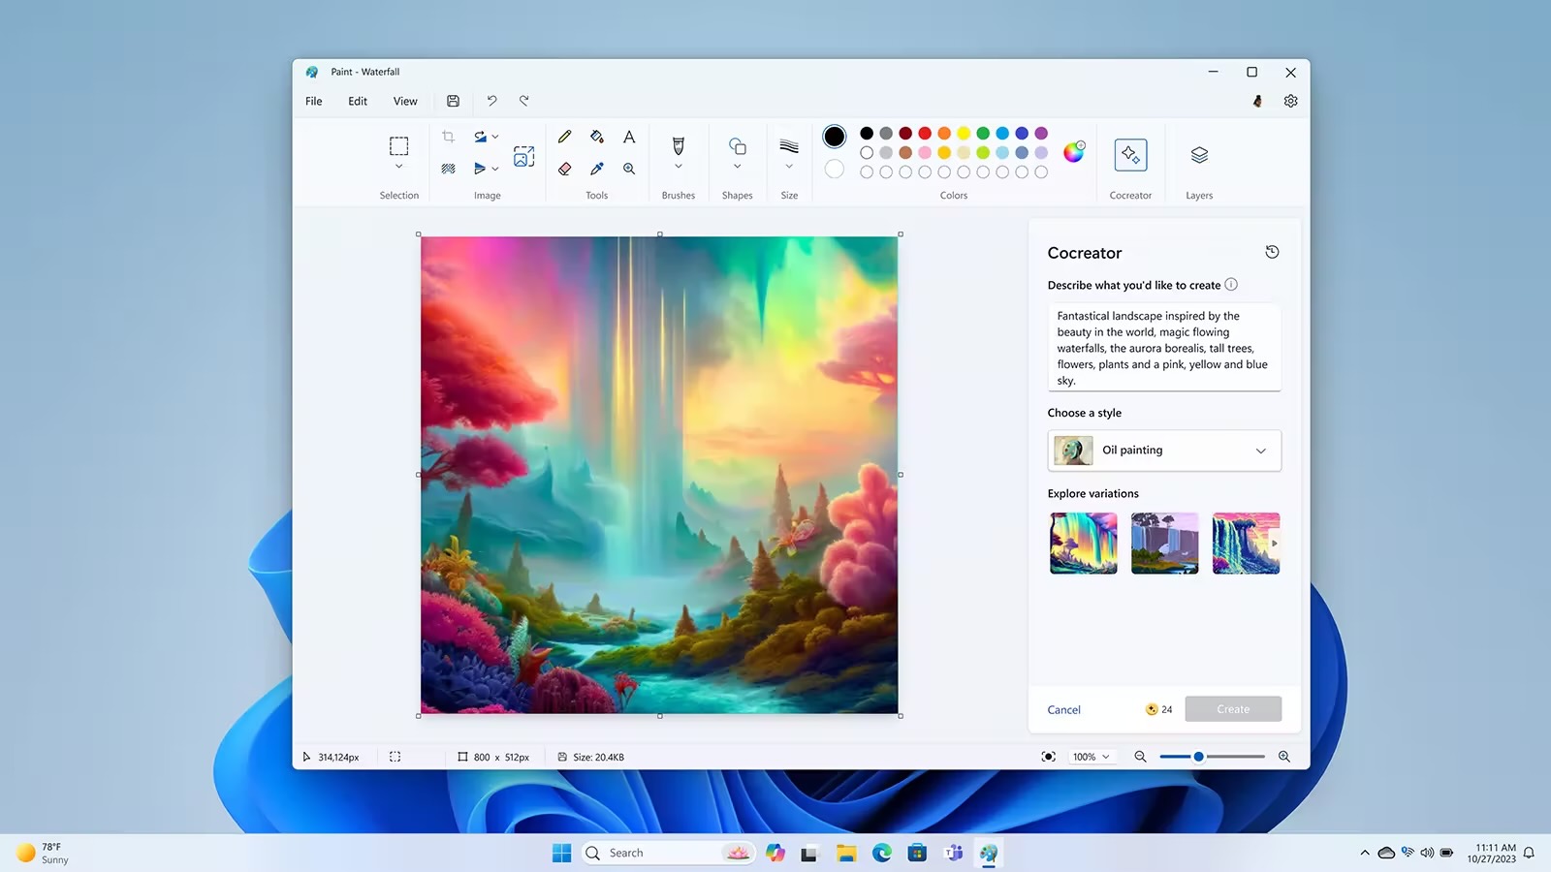Viewport: 1551px width, 872px height.
Task: Click the Cancel link
Action: (1063, 709)
